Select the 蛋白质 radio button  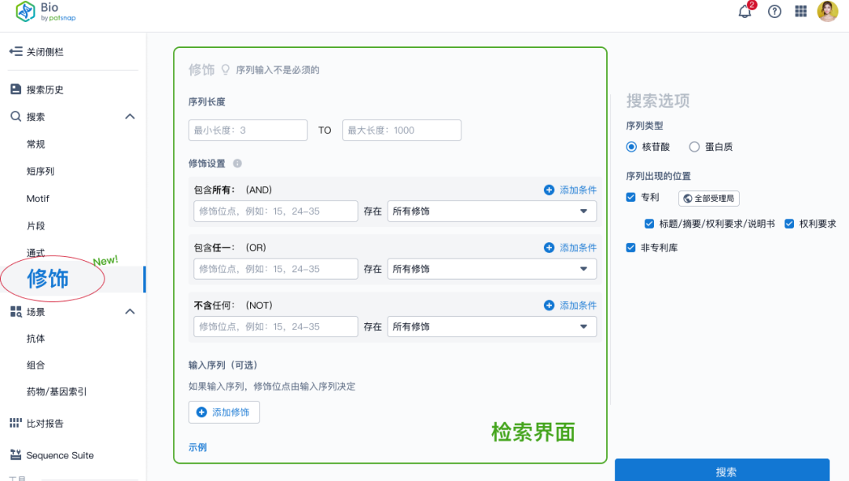click(x=694, y=147)
